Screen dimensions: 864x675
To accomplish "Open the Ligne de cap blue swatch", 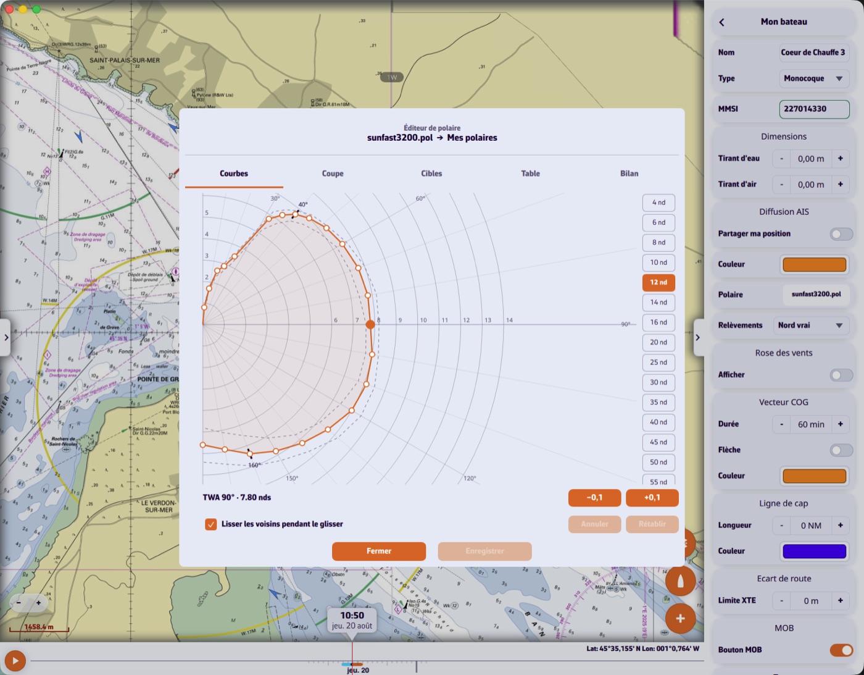I will tap(815, 551).
